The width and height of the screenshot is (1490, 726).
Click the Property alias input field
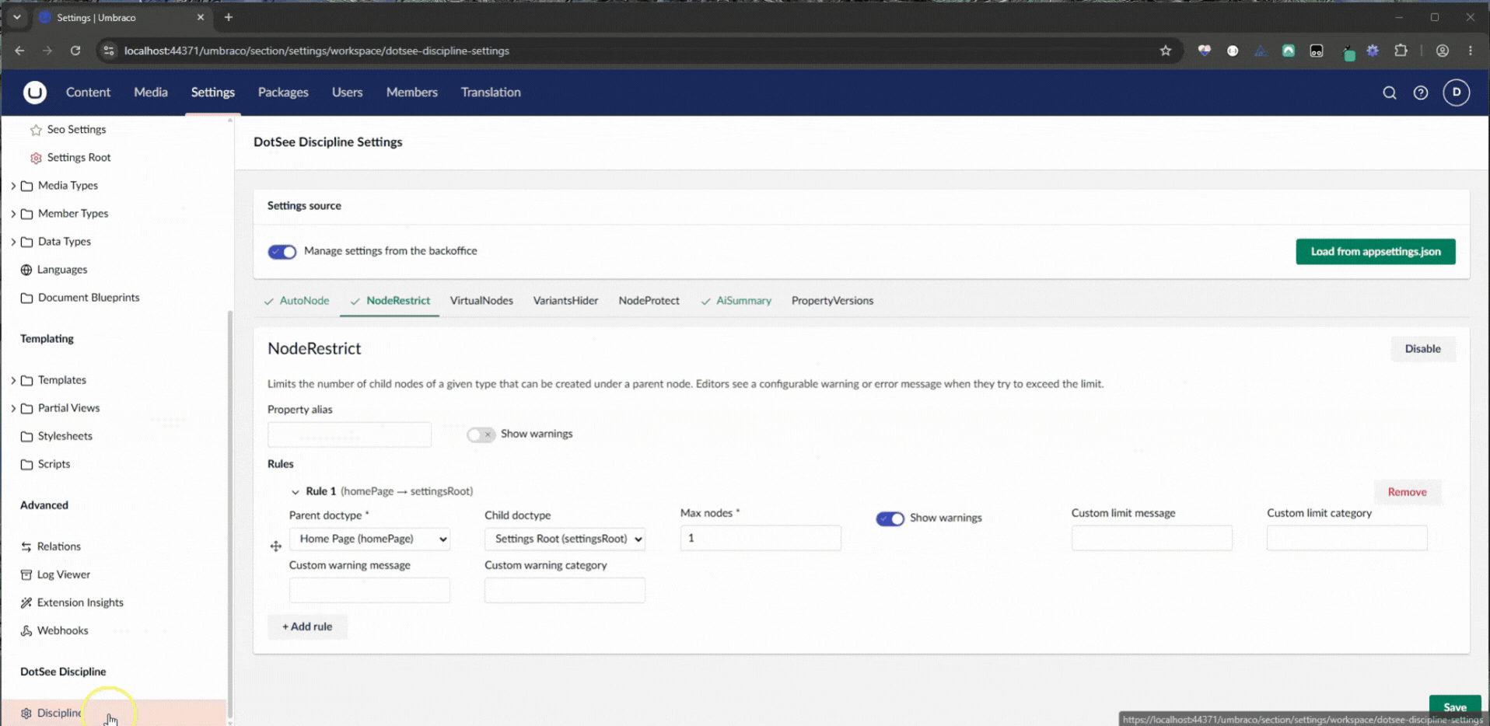click(x=349, y=435)
